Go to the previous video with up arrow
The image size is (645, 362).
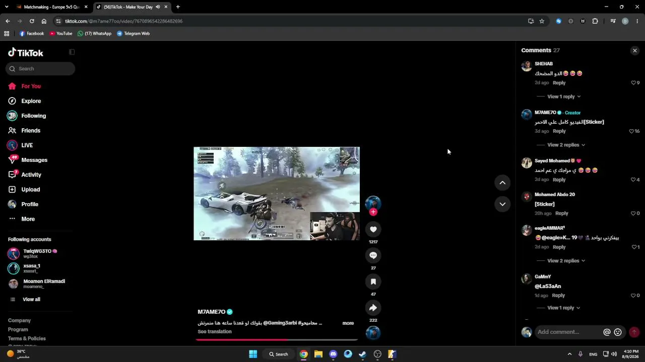(x=502, y=183)
